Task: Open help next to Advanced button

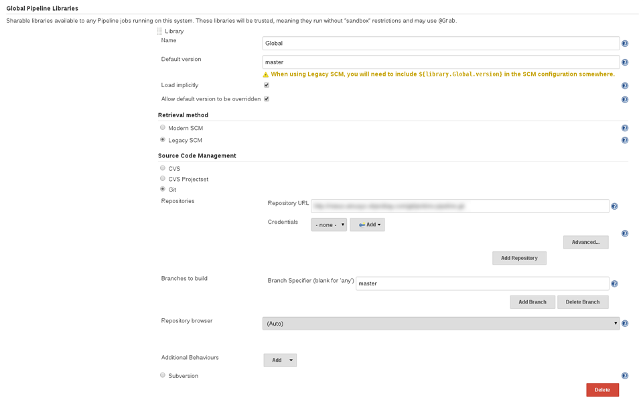Action: tap(624, 234)
